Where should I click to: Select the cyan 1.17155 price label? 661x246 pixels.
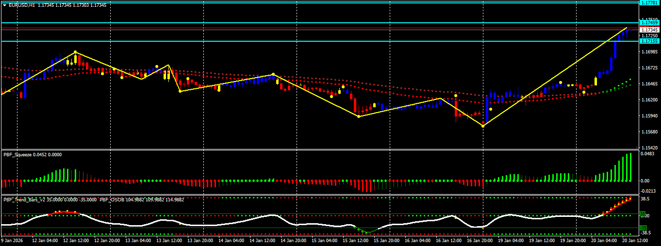coord(649,41)
